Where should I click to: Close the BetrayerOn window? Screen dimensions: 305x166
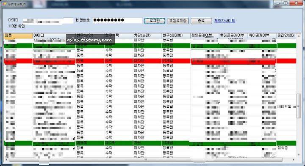(x=297, y=3)
